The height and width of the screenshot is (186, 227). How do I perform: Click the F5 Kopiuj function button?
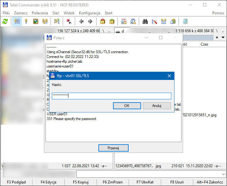[81, 182]
